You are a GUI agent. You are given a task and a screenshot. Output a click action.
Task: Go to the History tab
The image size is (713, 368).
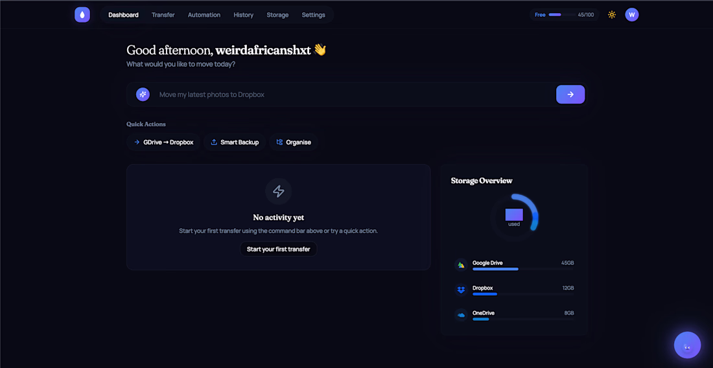pos(244,15)
